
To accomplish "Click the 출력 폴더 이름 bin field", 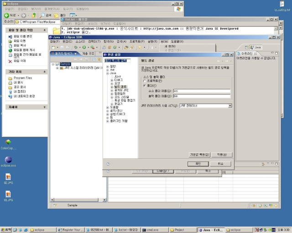I will [202, 96].
